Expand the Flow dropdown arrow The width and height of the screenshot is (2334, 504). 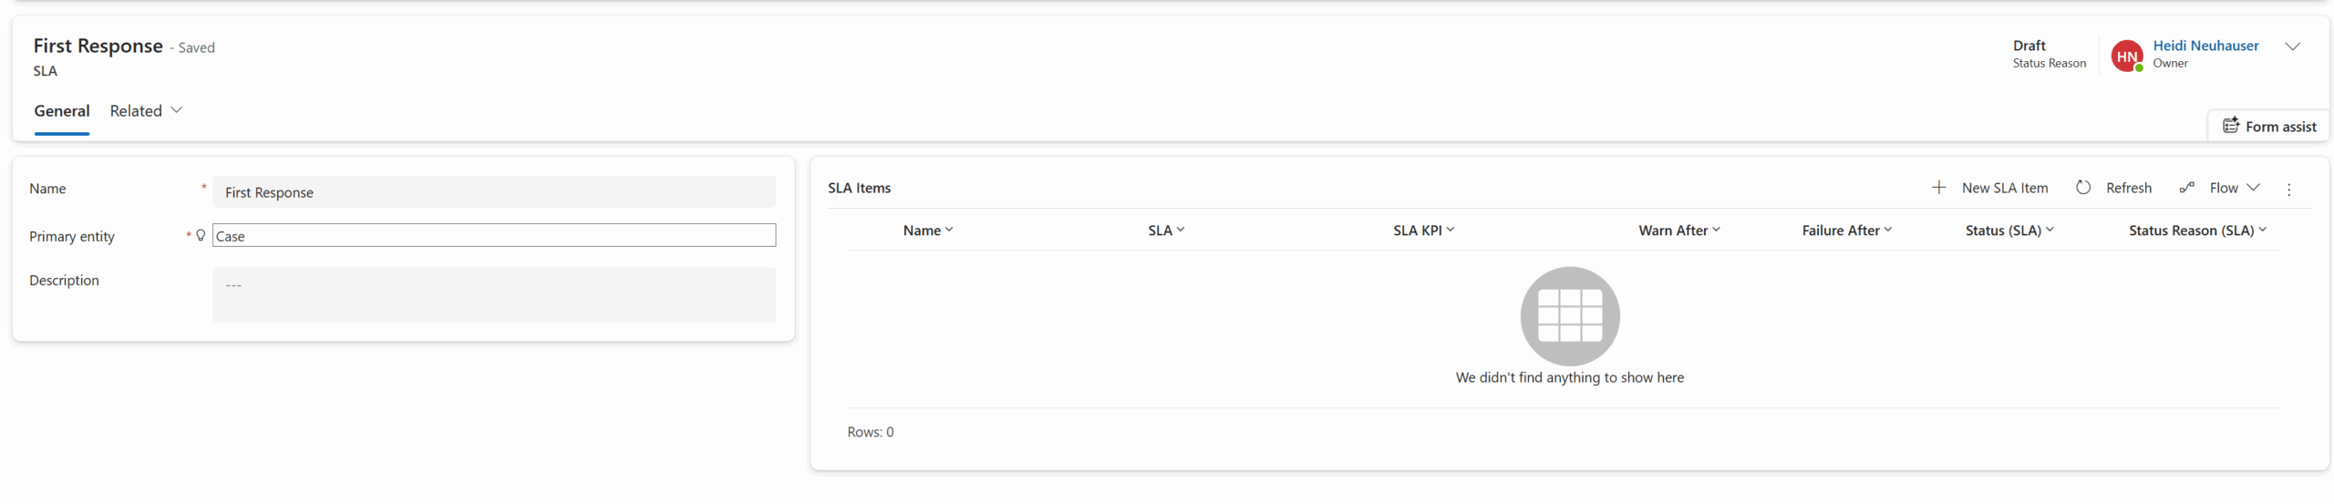tap(2253, 188)
